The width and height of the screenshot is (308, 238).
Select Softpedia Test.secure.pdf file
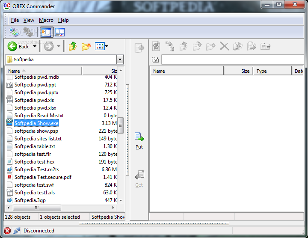coord(43,177)
